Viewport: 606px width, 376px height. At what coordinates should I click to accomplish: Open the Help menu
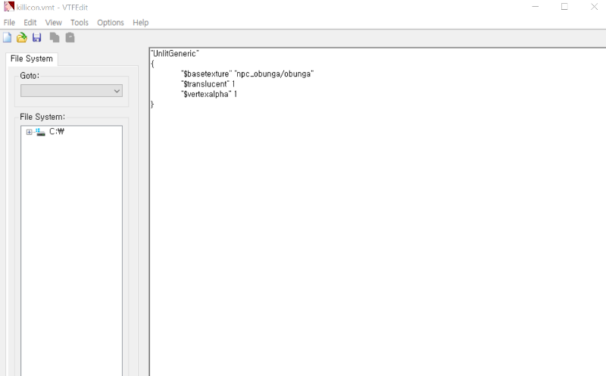point(141,23)
